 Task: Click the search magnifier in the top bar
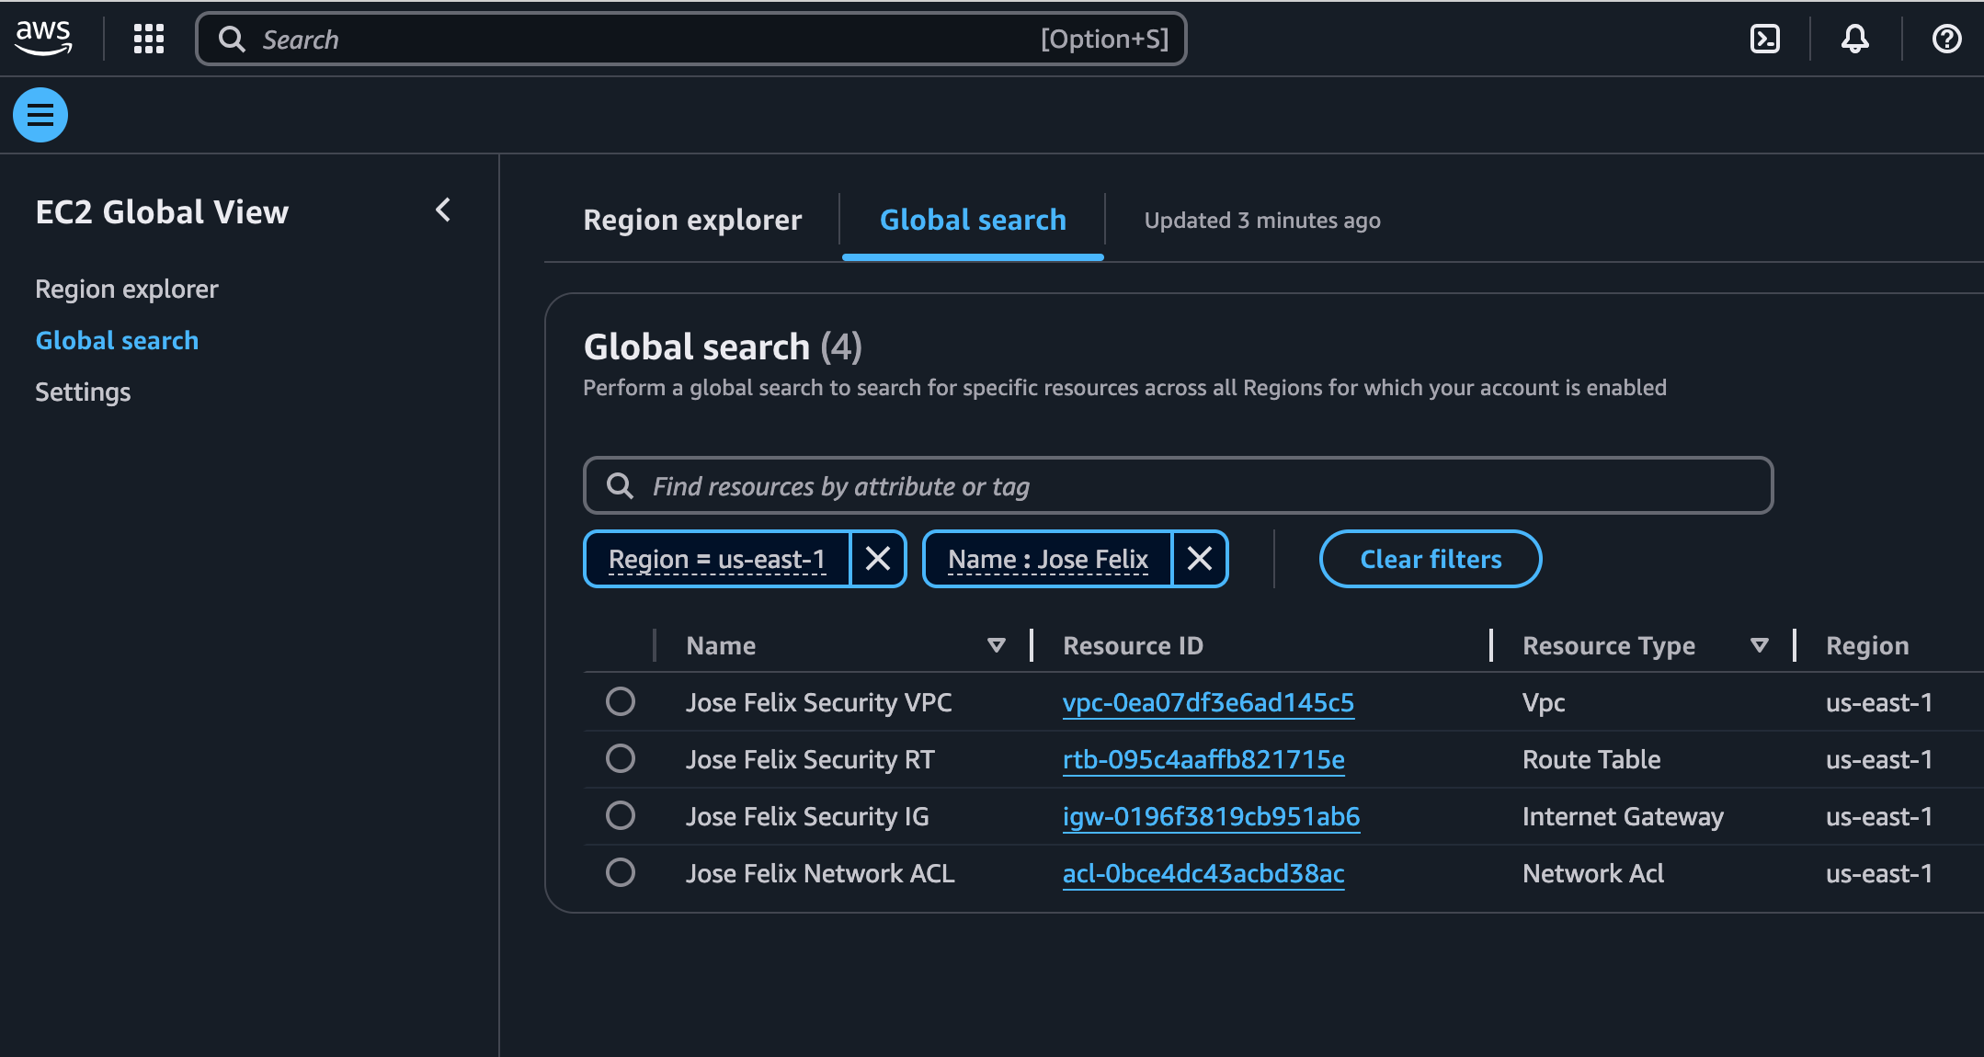pyautogui.click(x=232, y=39)
